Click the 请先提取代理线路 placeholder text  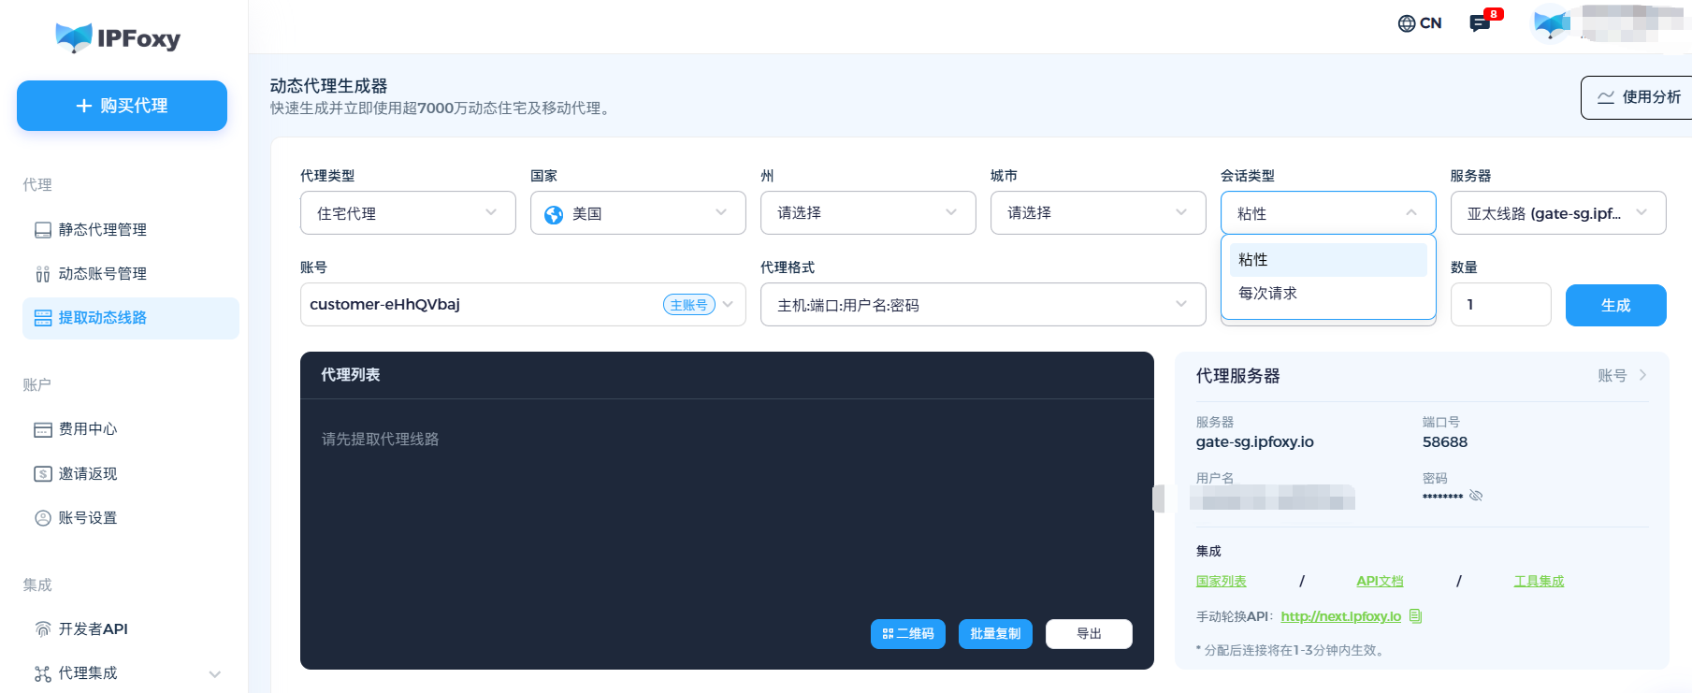380,440
